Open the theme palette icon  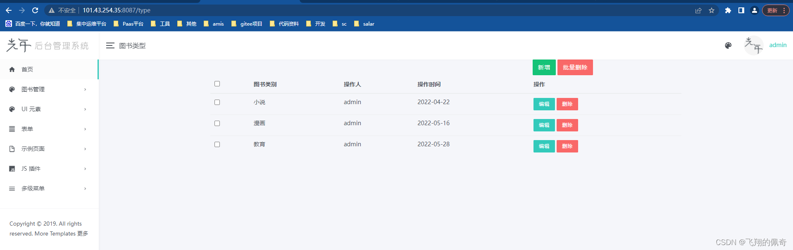coord(728,45)
